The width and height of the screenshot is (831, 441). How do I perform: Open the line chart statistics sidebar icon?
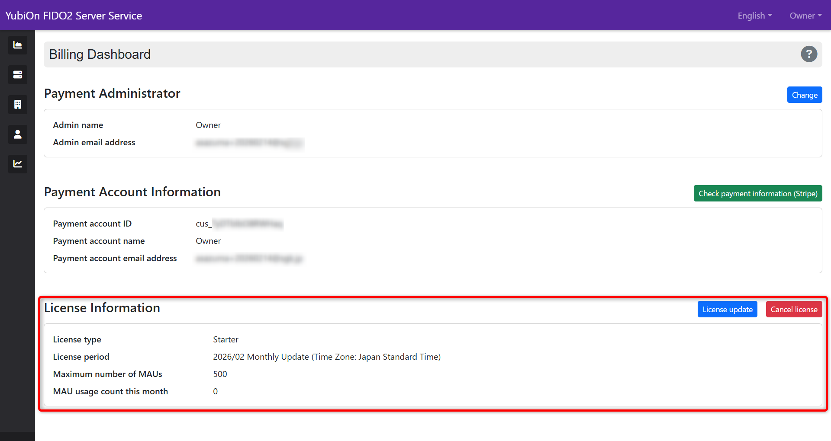(x=17, y=164)
